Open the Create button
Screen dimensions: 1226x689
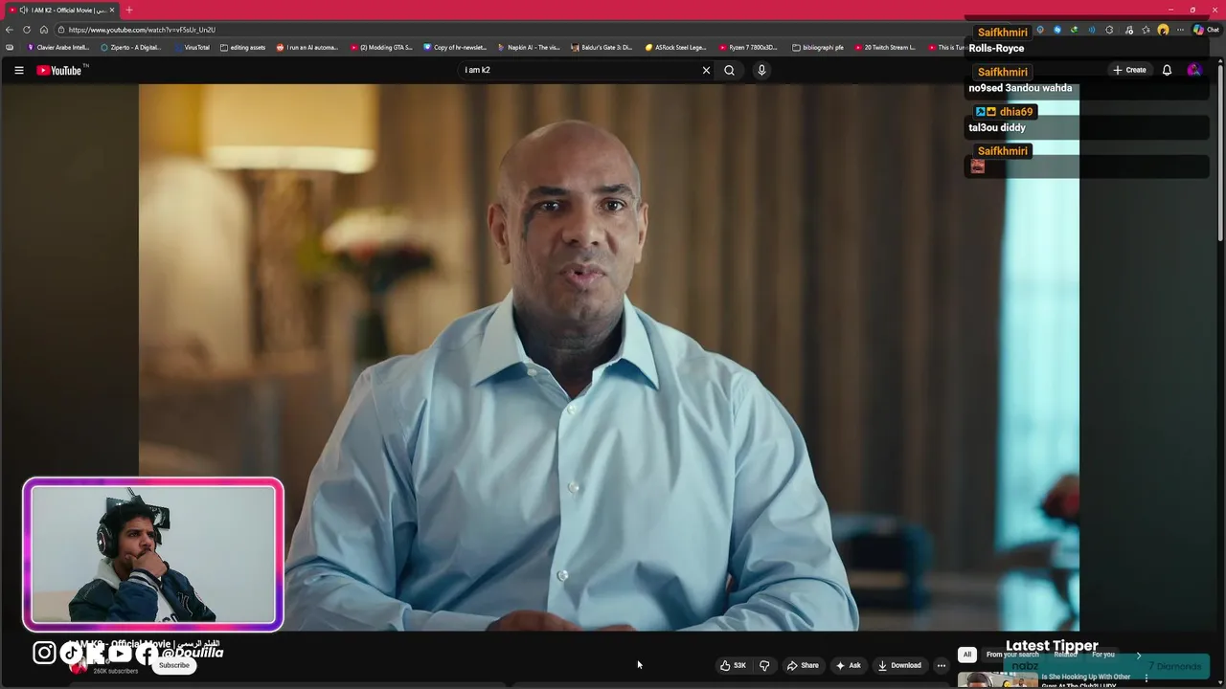coord(1129,70)
